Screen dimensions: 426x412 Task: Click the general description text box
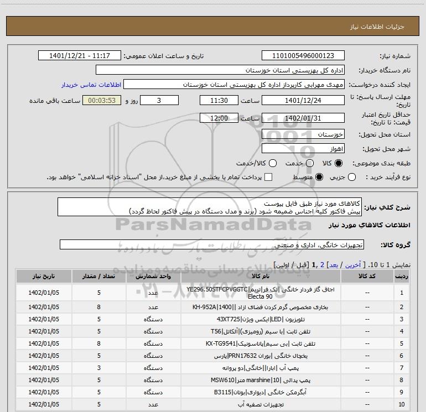pos(210,207)
